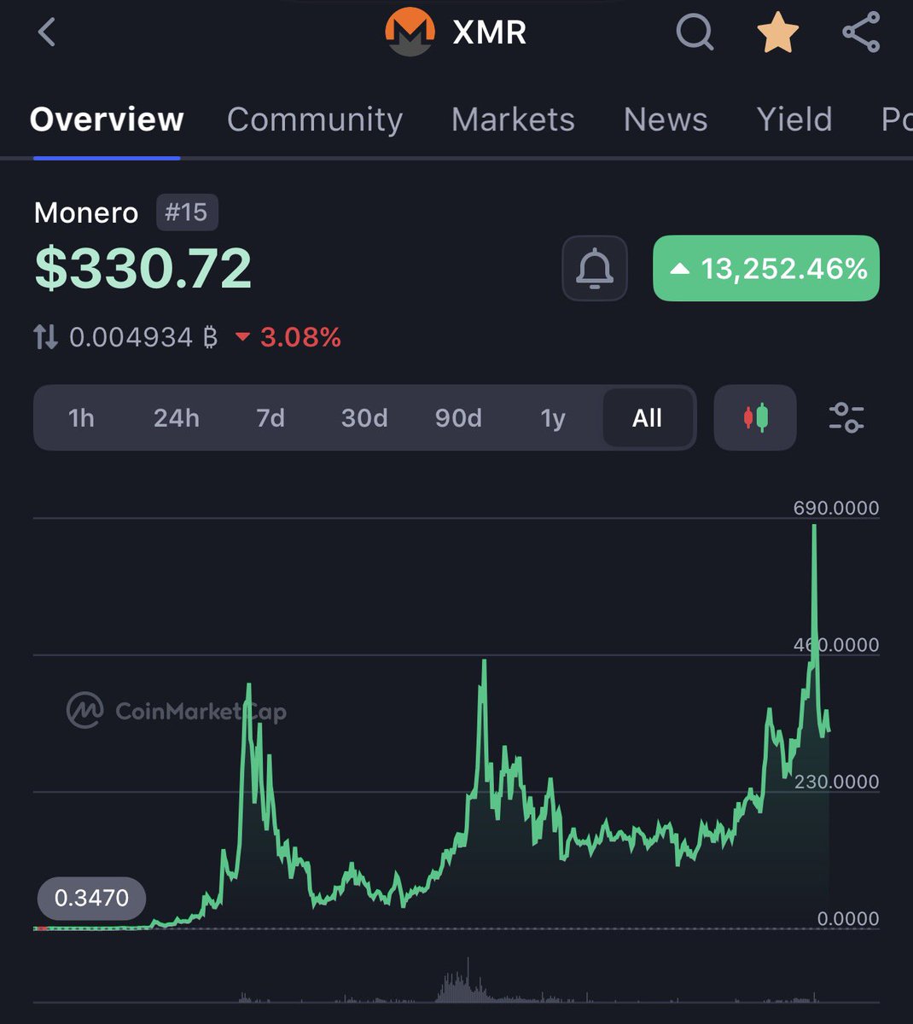
Task: Go back using the left chevron
Action: (x=47, y=32)
